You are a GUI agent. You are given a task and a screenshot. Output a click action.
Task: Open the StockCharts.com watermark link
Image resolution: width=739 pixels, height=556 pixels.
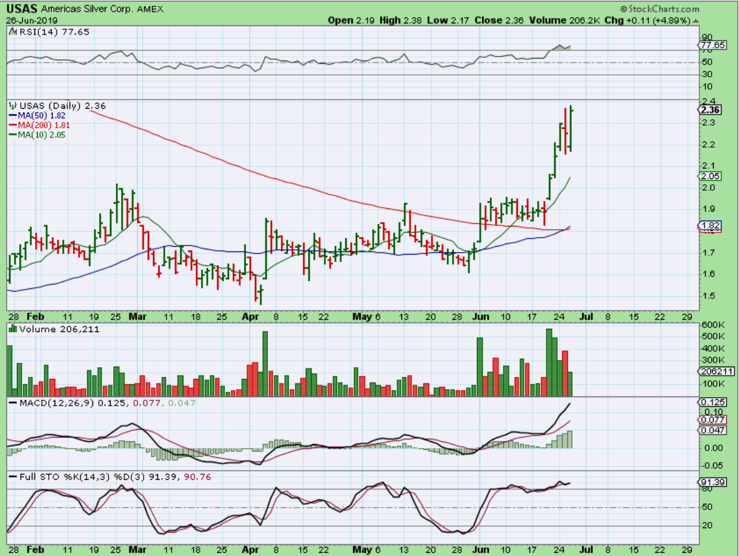(x=664, y=9)
